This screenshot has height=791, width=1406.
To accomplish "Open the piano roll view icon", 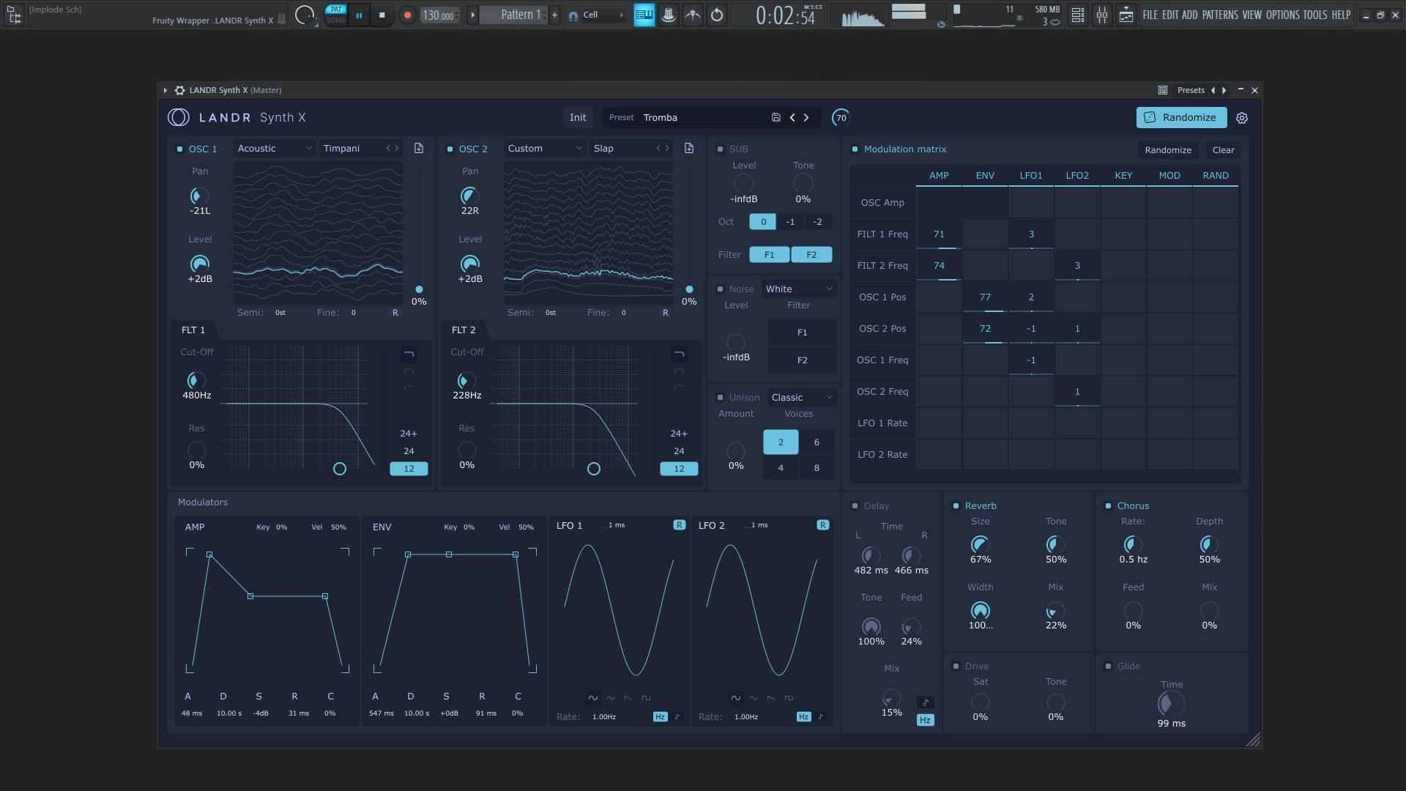I will tap(644, 15).
